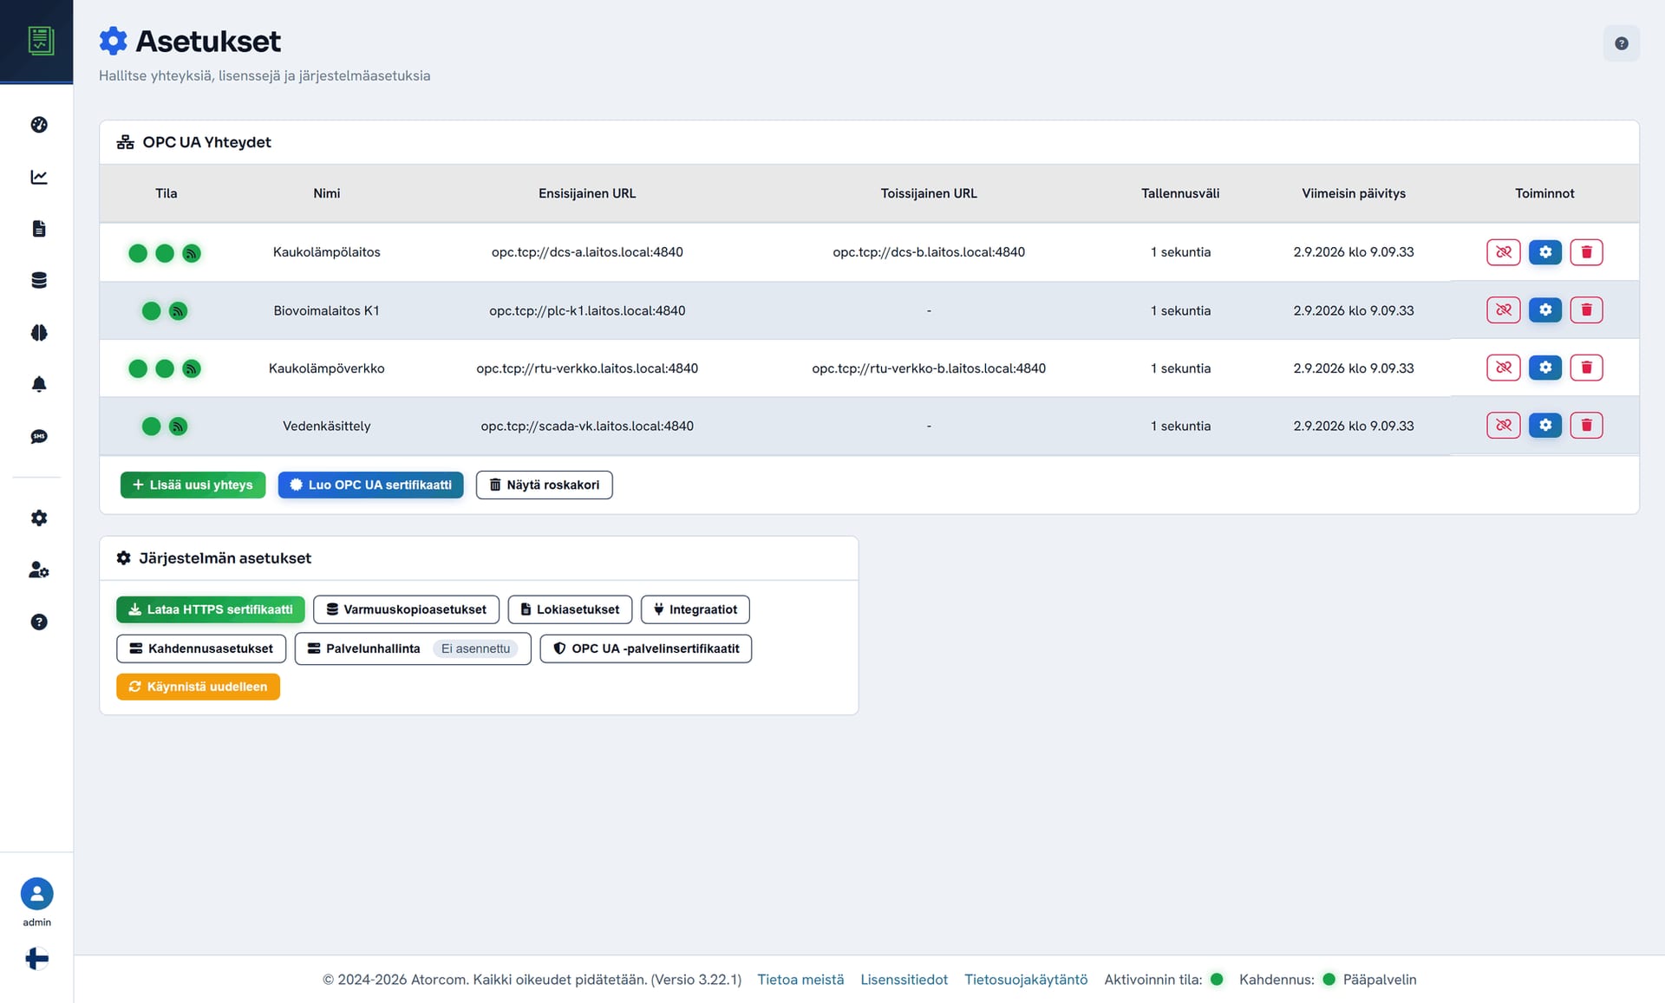Download certificate with Lataa HTTPS sertifikaatti
The image size is (1665, 1003).
coord(211,609)
